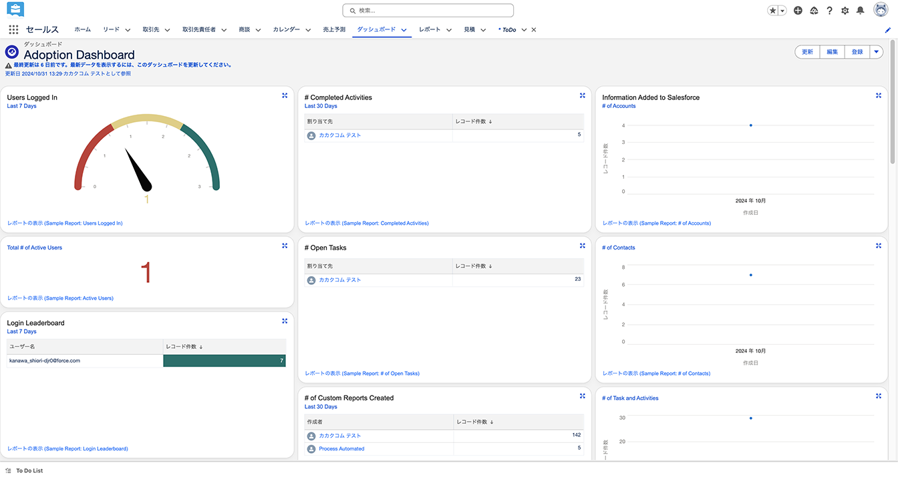This screenshot has width=898, height=479.
Task: Open the ダッシュボード tab dropdown chevron
Action: (x=404, y=30)
